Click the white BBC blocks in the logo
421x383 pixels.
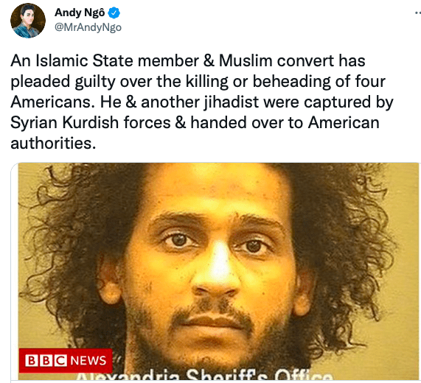coord(46,360)
